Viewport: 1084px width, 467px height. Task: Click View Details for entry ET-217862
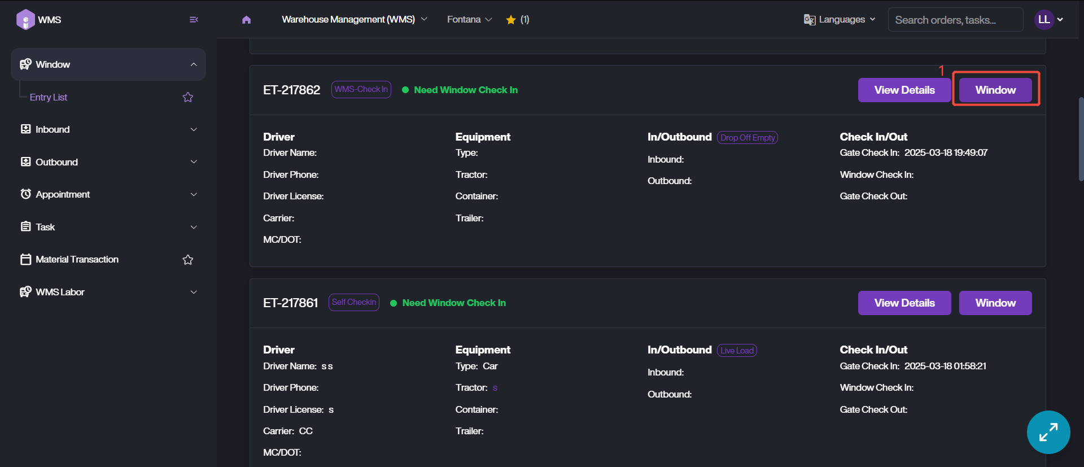coord(904,90)
